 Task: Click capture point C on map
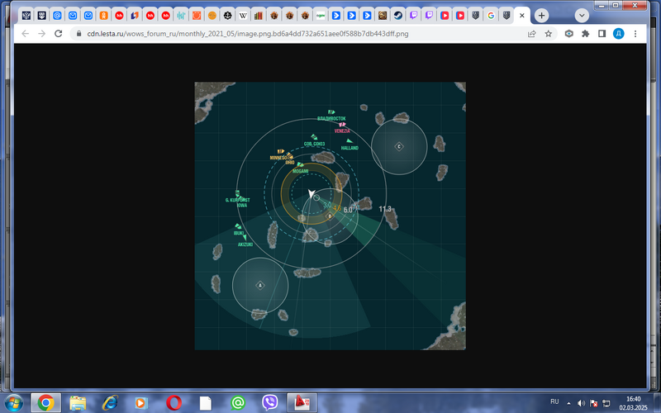399,147
